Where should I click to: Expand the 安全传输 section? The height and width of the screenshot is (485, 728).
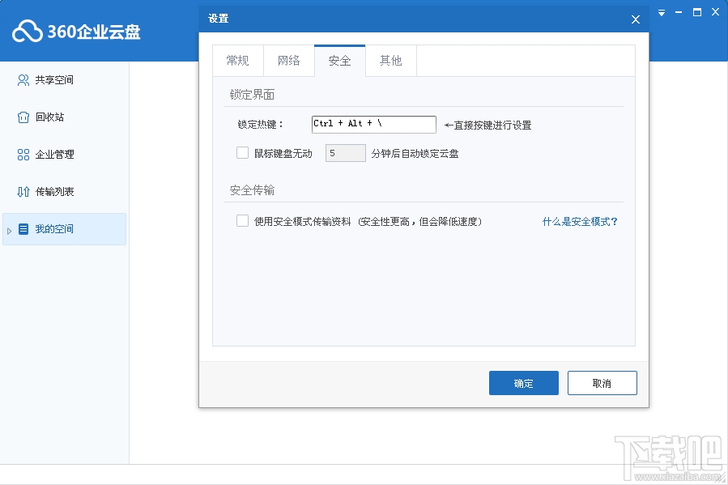(253, 189)
